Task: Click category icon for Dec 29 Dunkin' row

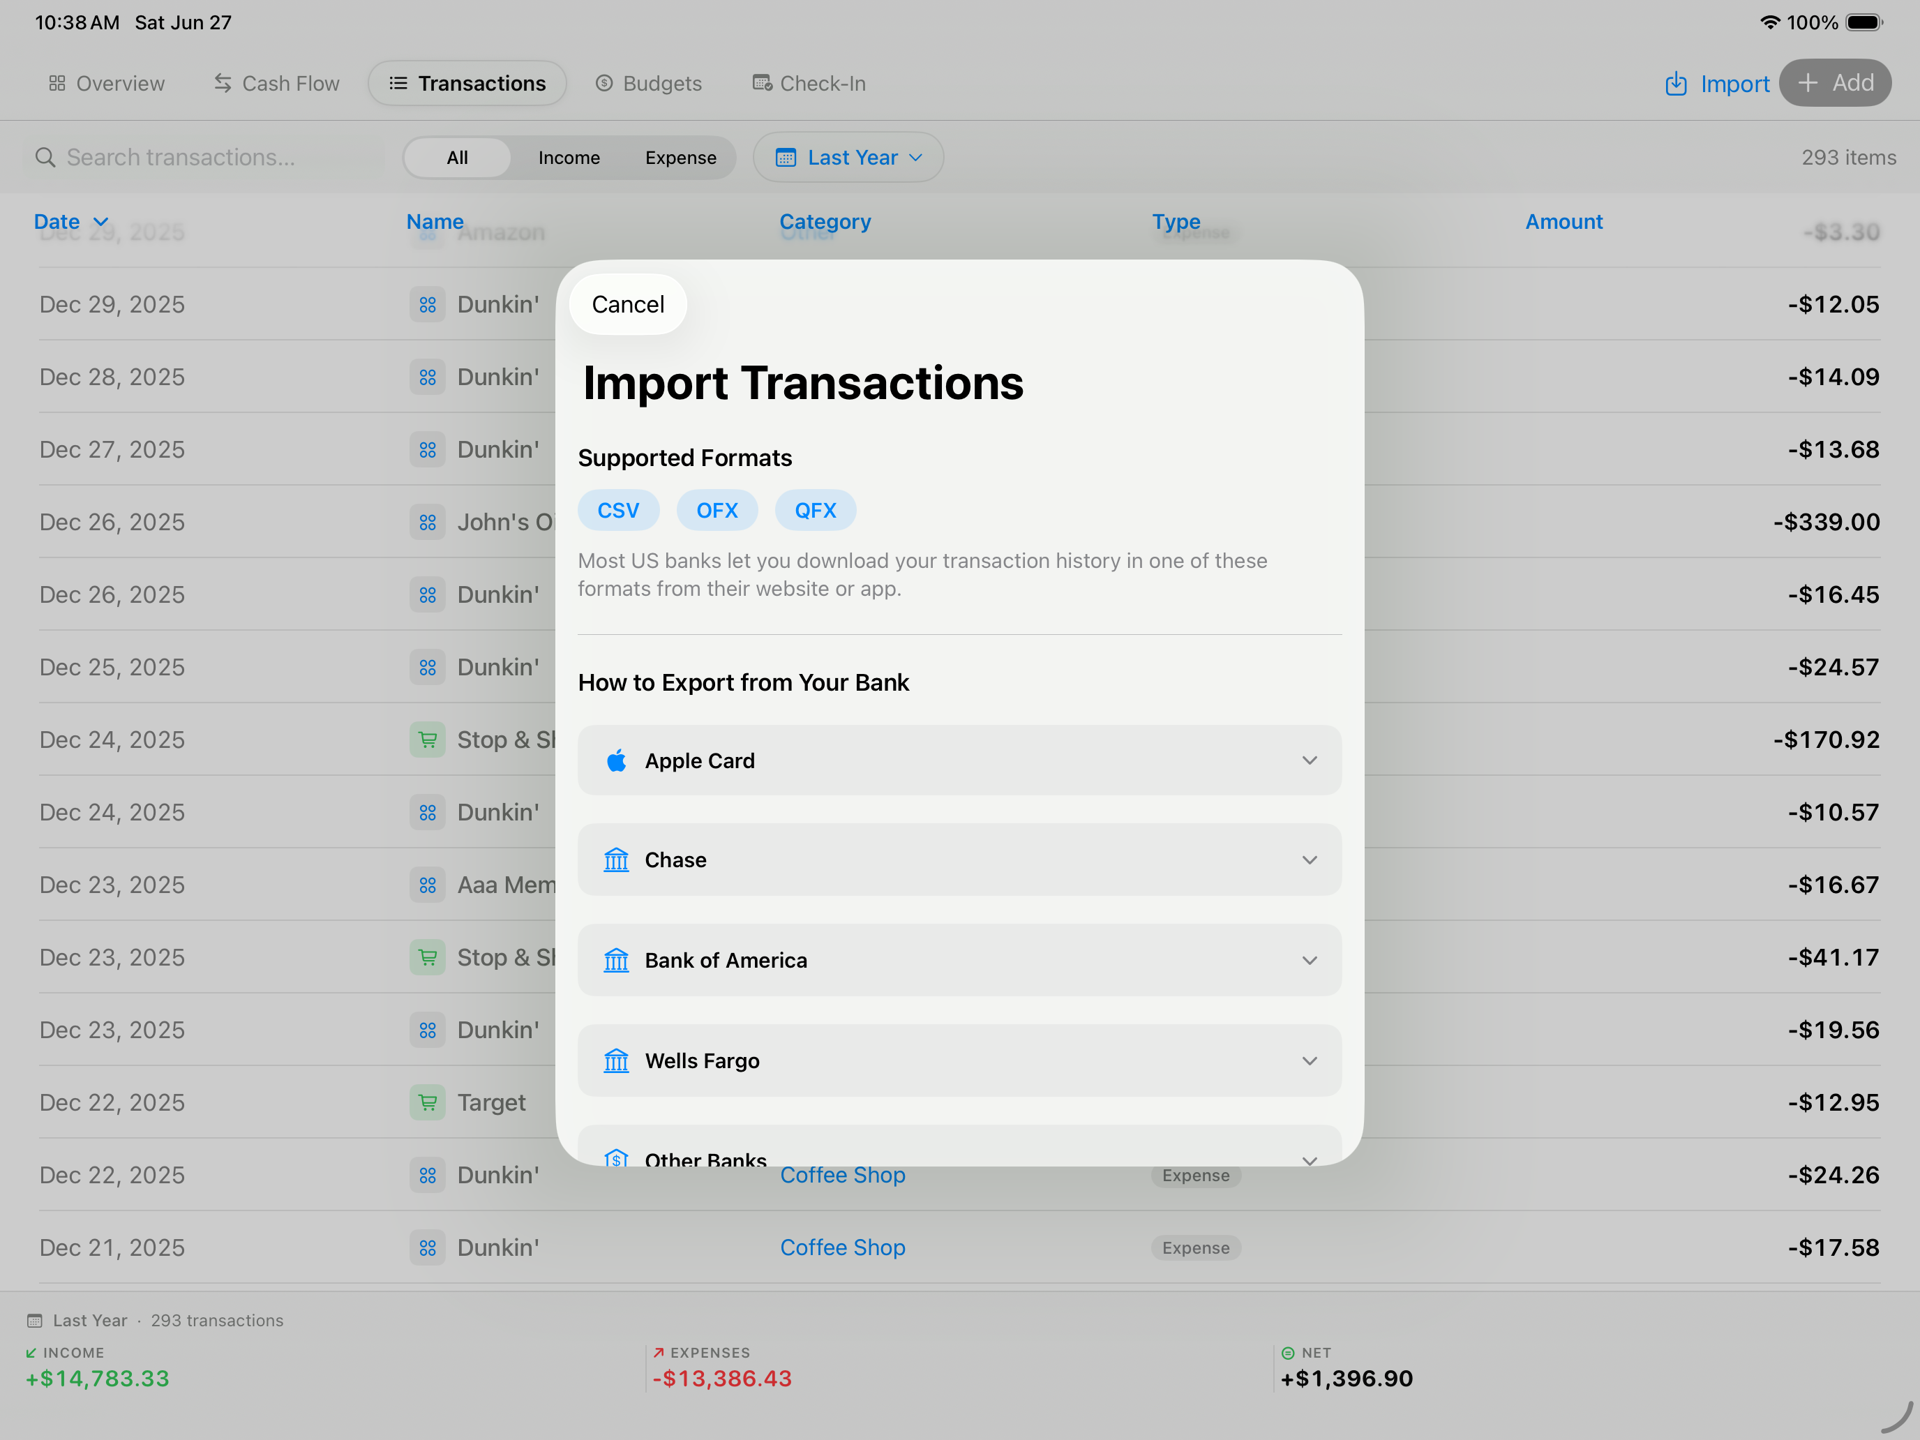Action: click(427, 305)
